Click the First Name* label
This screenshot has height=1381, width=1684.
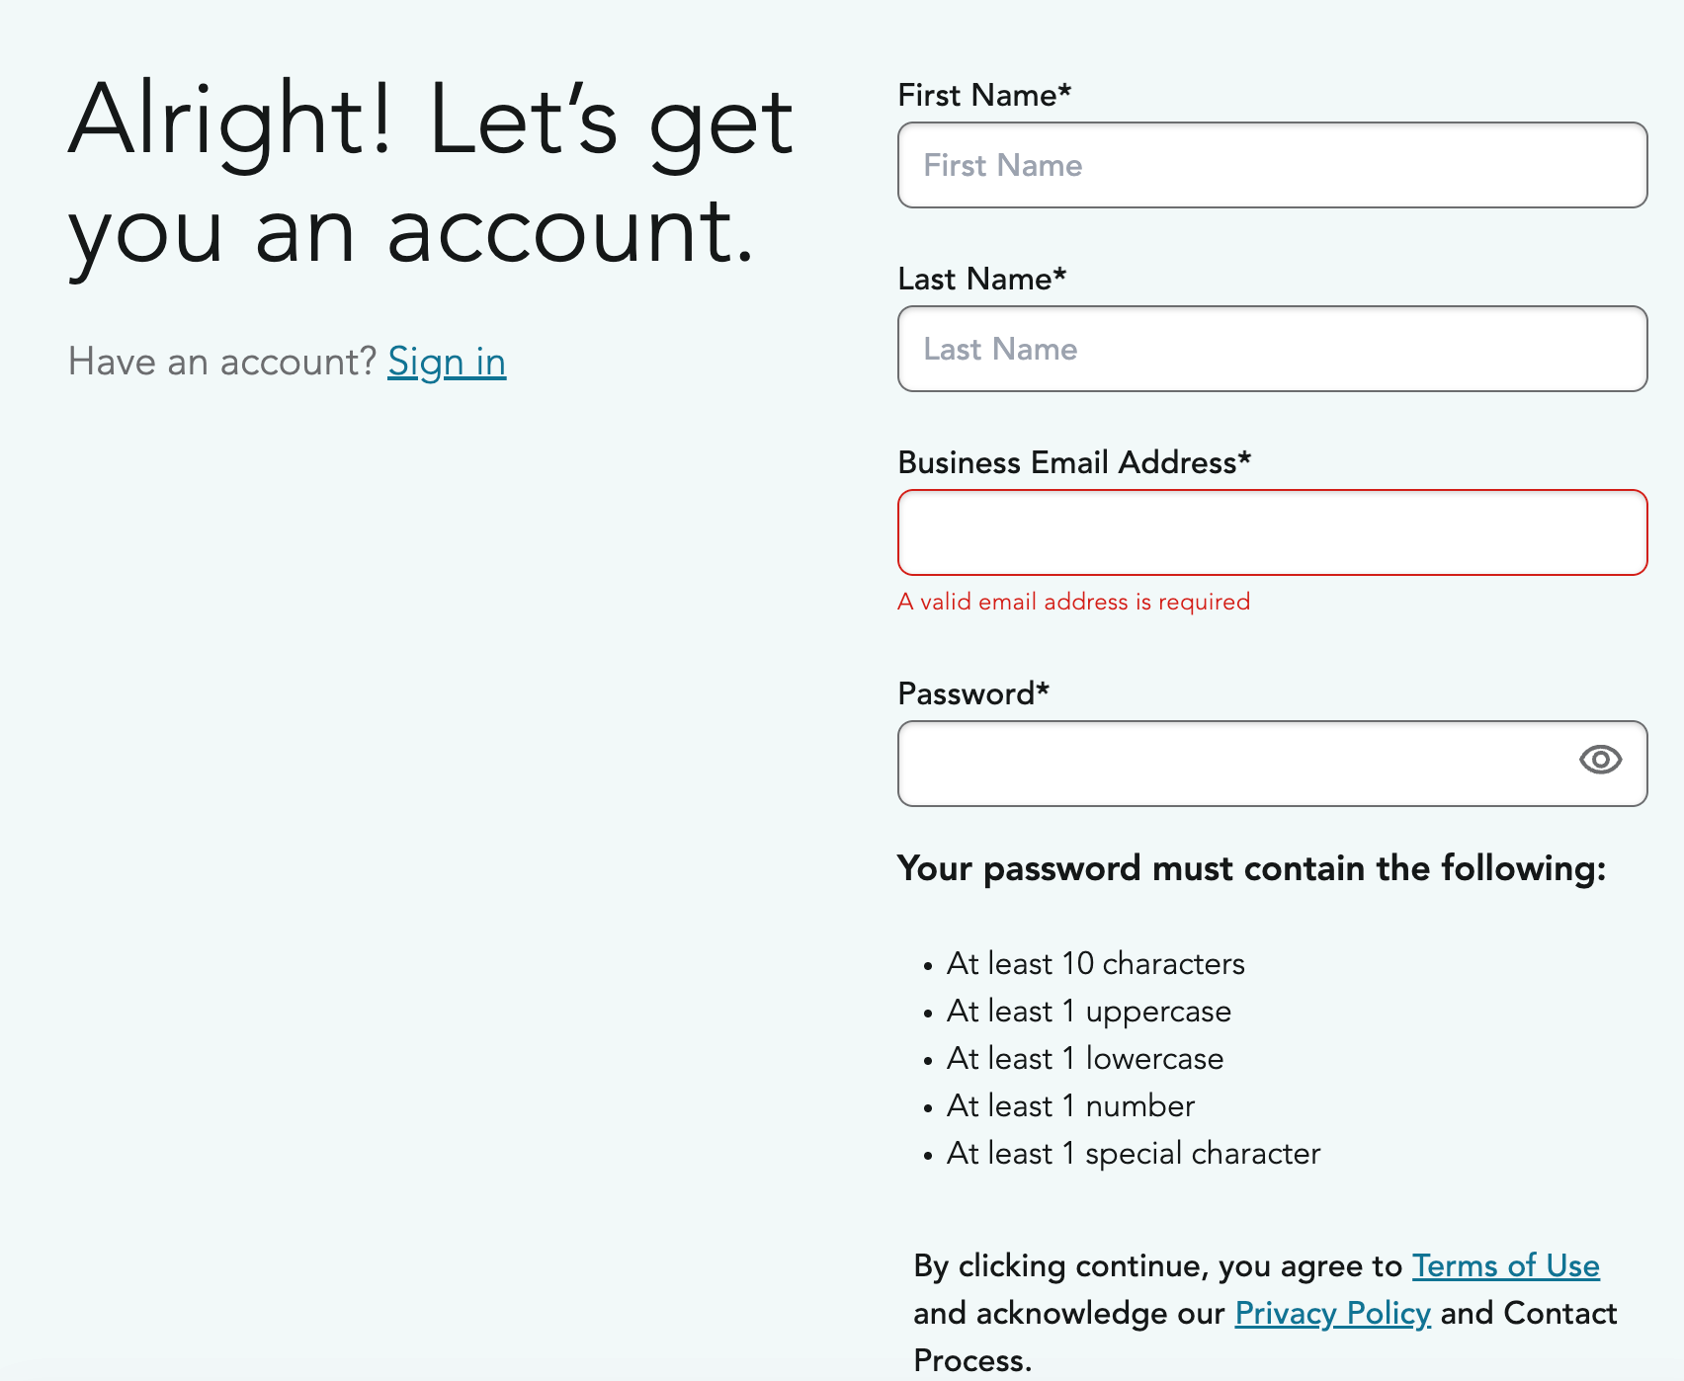point(984,95)
